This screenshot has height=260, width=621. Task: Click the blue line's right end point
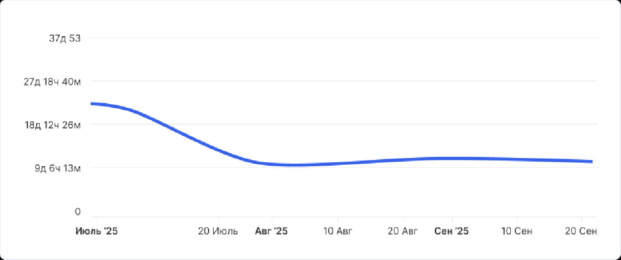point(591,162)
